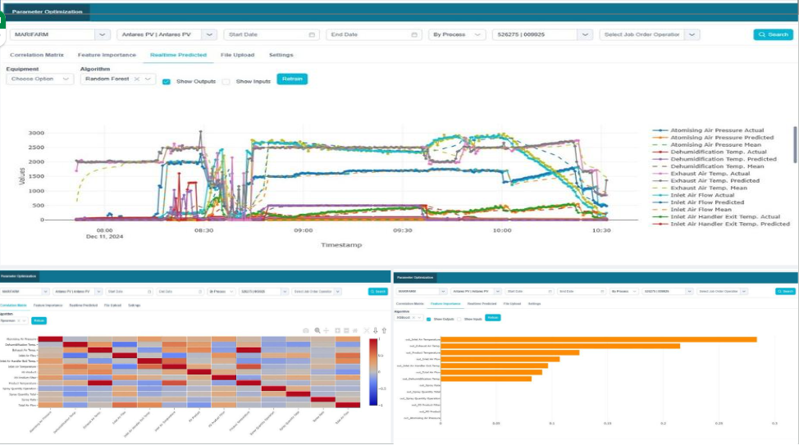Clear Random Forest with the X icon

(137, 79)
